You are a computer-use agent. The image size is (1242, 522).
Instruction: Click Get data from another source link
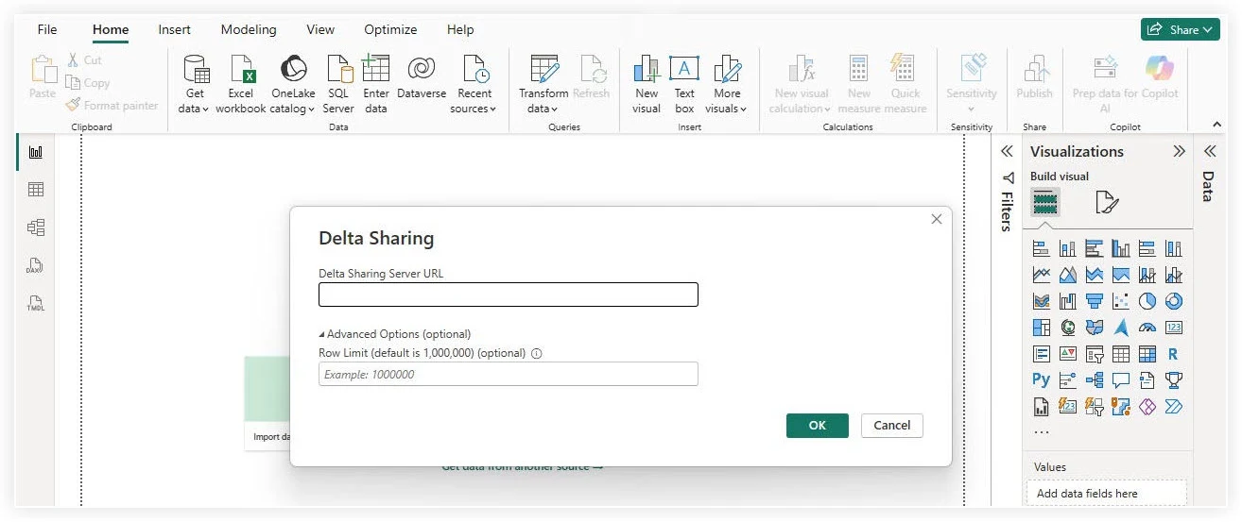point(522,466)
